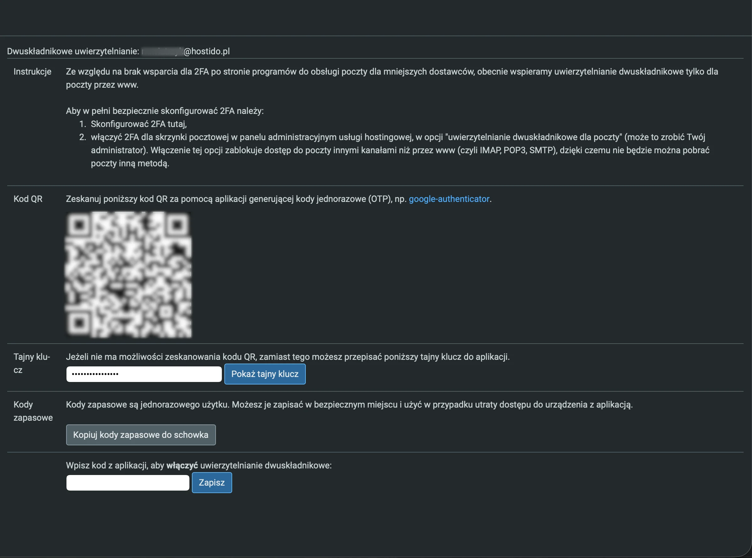752x558 pixels.
Task: Click list item "Skonfigurować 2FA tutaj,"
Action: (139, 124)
